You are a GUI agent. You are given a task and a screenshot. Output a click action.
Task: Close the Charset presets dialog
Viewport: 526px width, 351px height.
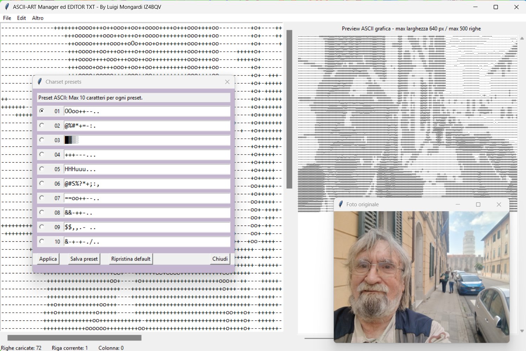click(x=227, y=82)
